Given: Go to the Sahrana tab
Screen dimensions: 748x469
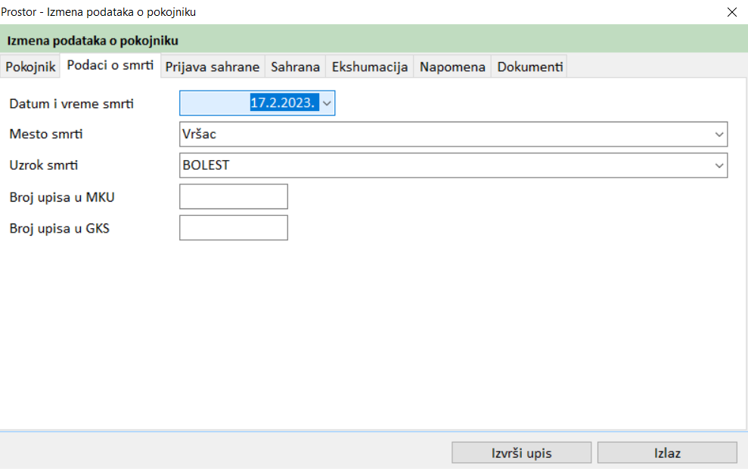Looking at the screenshot, I should (295, 66).
